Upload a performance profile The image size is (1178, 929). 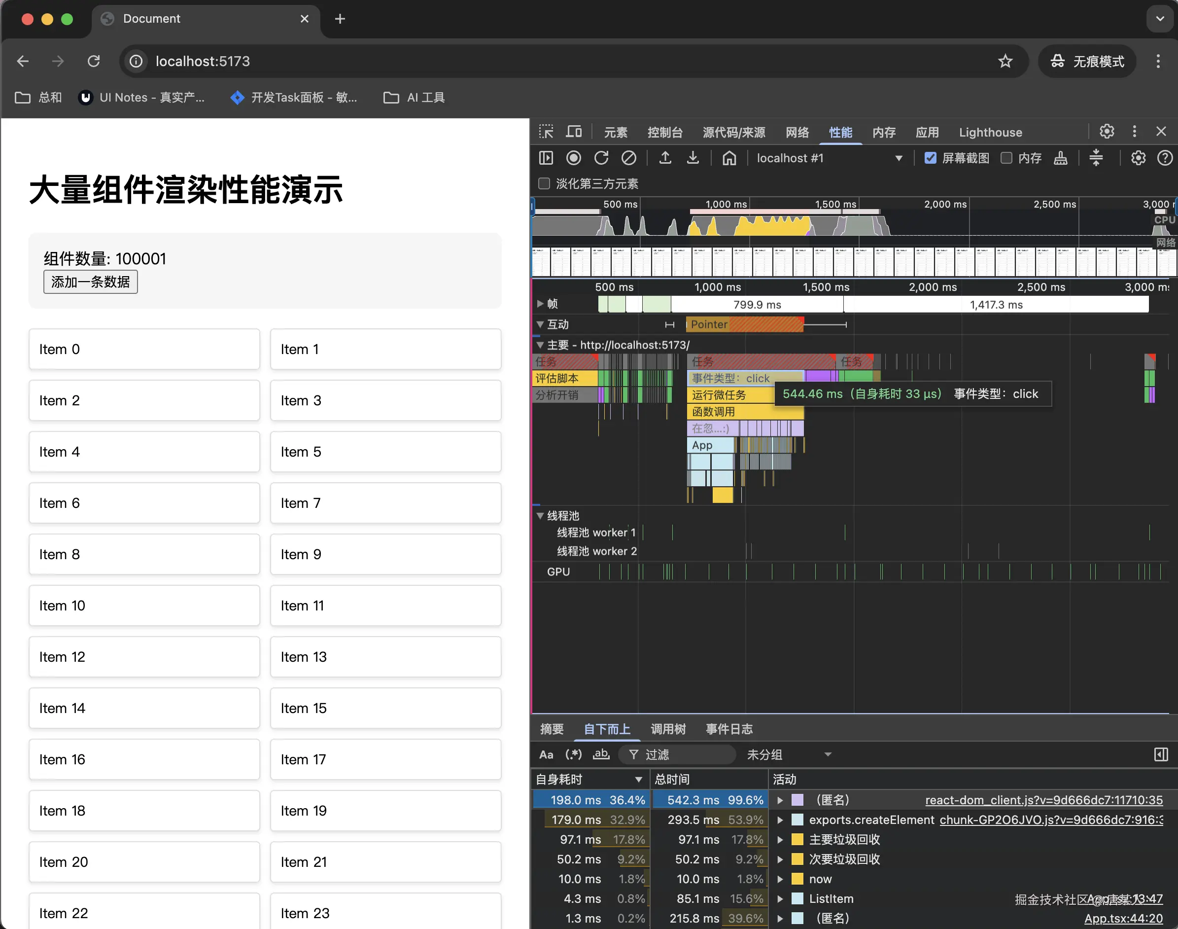(x=665, y=158)
